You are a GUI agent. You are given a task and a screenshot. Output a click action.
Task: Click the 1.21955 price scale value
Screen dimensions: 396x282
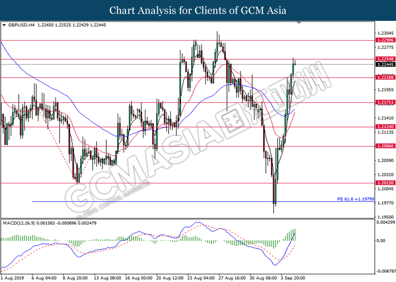point(385,90)
